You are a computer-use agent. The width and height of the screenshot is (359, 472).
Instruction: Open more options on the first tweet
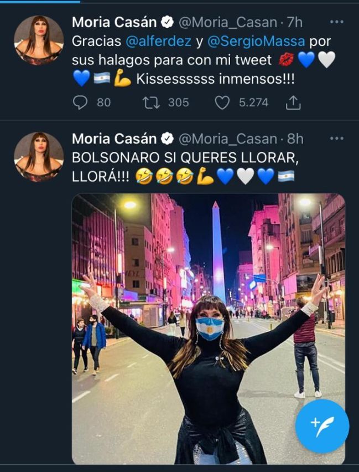(337, 22)
